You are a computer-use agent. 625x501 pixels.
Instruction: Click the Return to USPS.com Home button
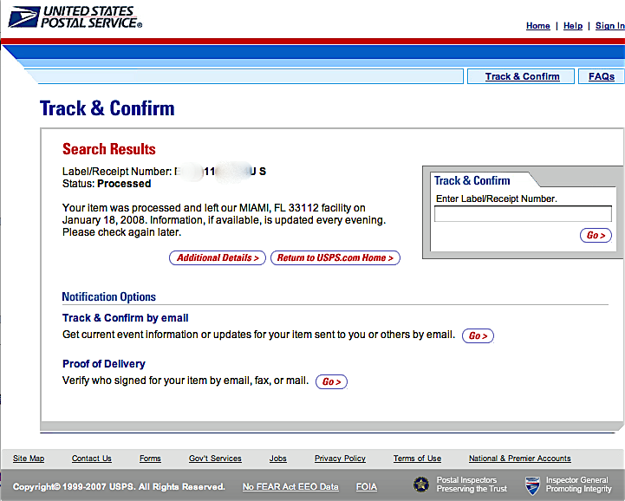[335, 258]
